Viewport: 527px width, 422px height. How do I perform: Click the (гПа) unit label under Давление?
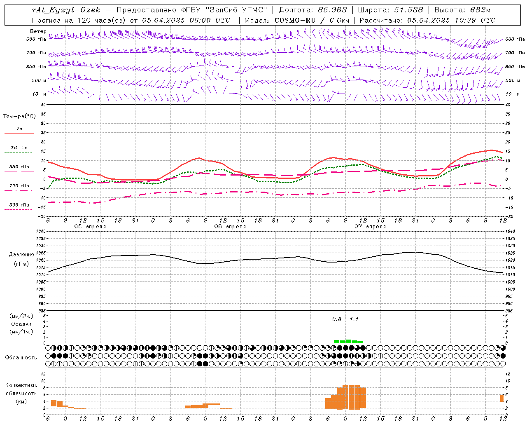(21, 264)
